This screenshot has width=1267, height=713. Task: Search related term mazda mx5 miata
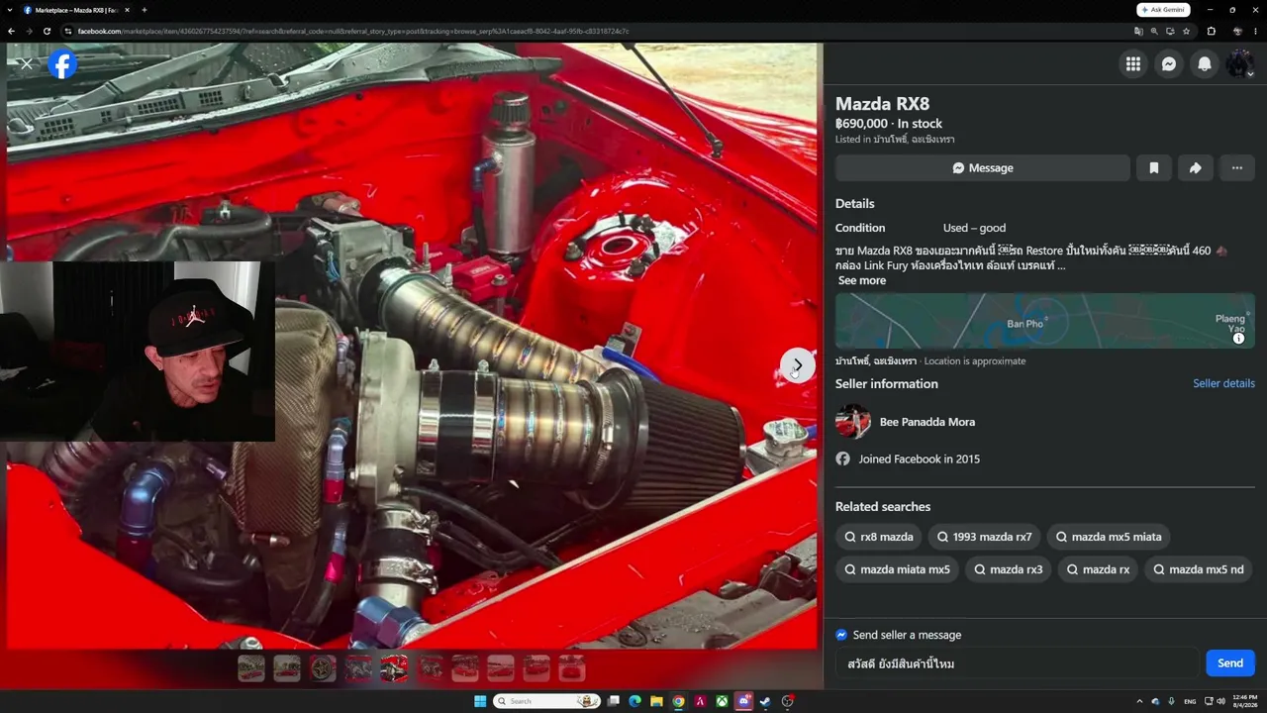[x=1108, y=537]
